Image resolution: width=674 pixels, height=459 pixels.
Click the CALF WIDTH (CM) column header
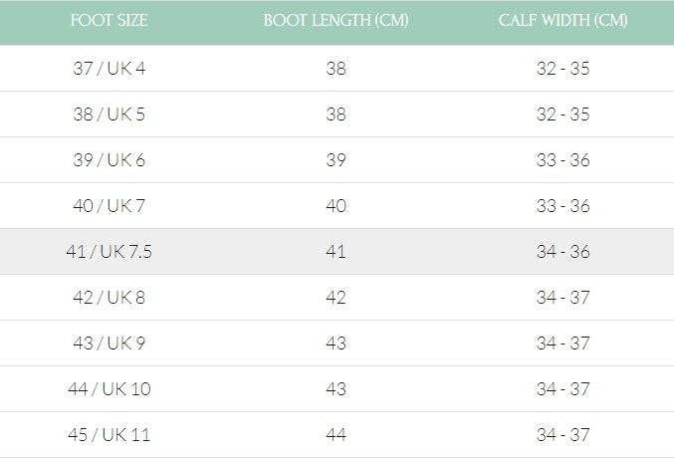(562, 21)
